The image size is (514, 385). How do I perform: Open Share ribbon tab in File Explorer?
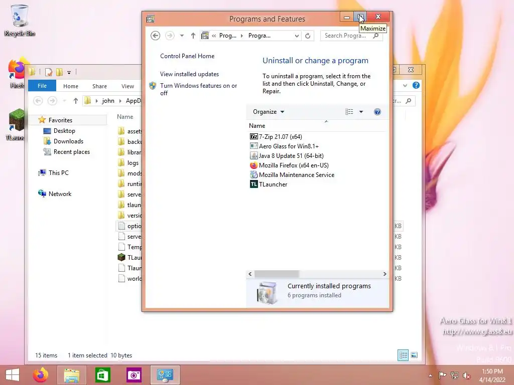[x=99, y=86]
